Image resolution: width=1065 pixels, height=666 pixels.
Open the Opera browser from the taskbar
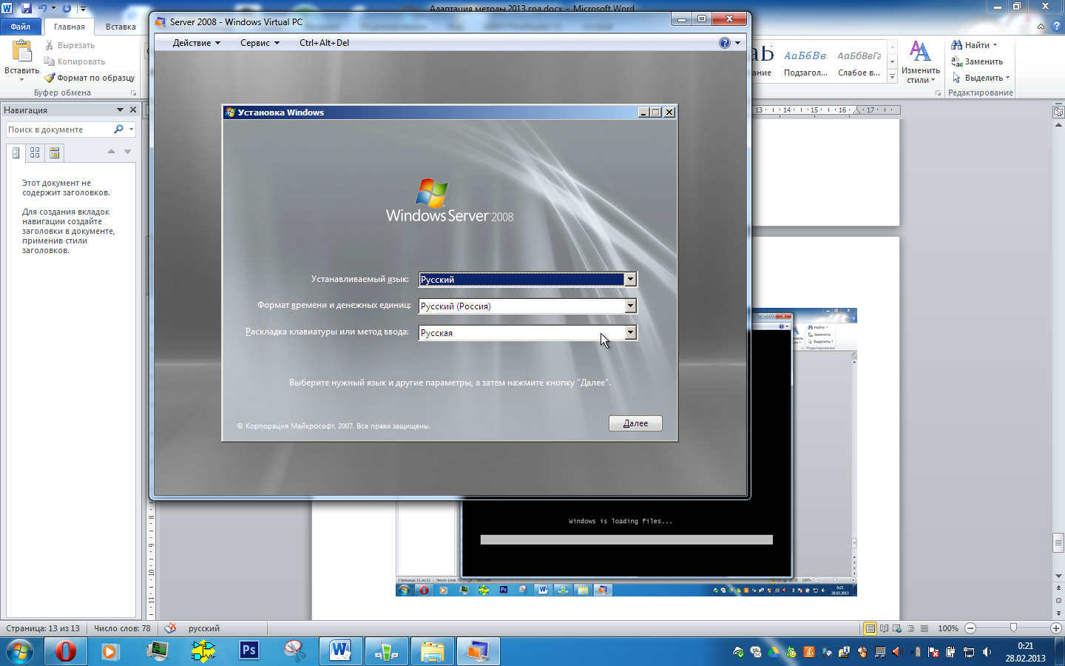click(66, 652)
